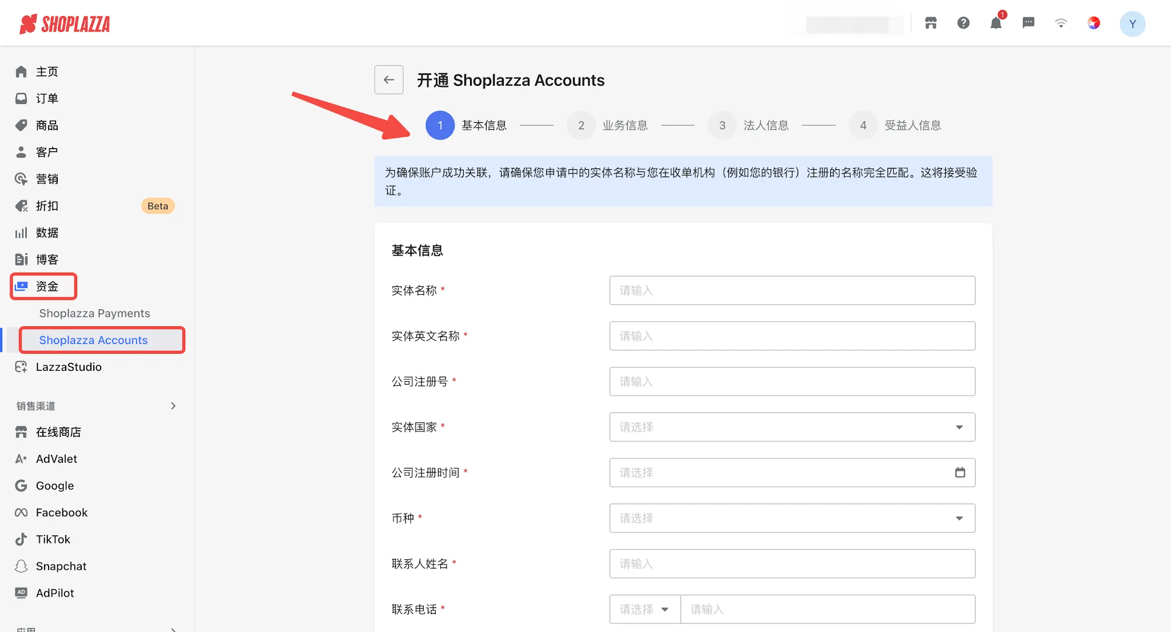Click the 基本信息 section heading
The height and width of the screenshot is (632, 1171).
(417, 250)
